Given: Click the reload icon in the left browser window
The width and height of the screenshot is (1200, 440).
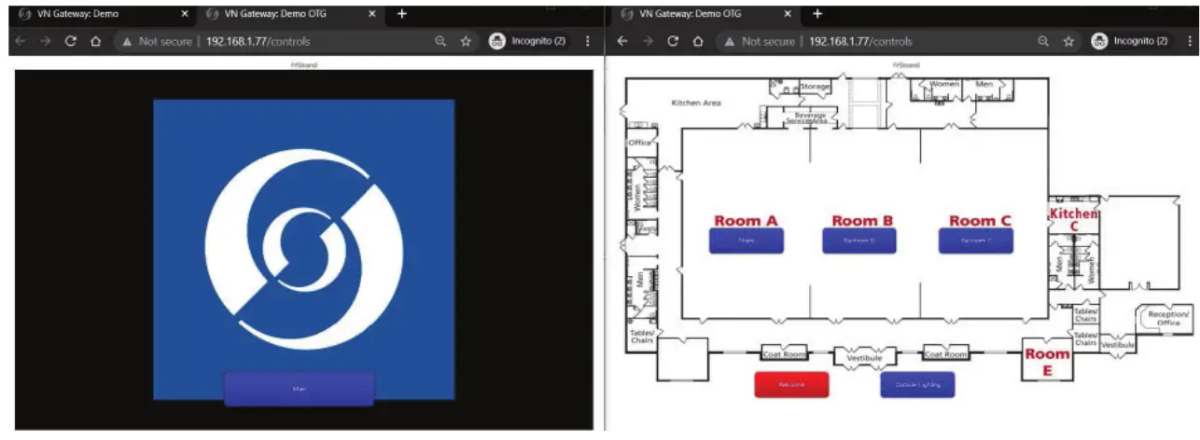Looking at the screenshot, I should point(70,42).
